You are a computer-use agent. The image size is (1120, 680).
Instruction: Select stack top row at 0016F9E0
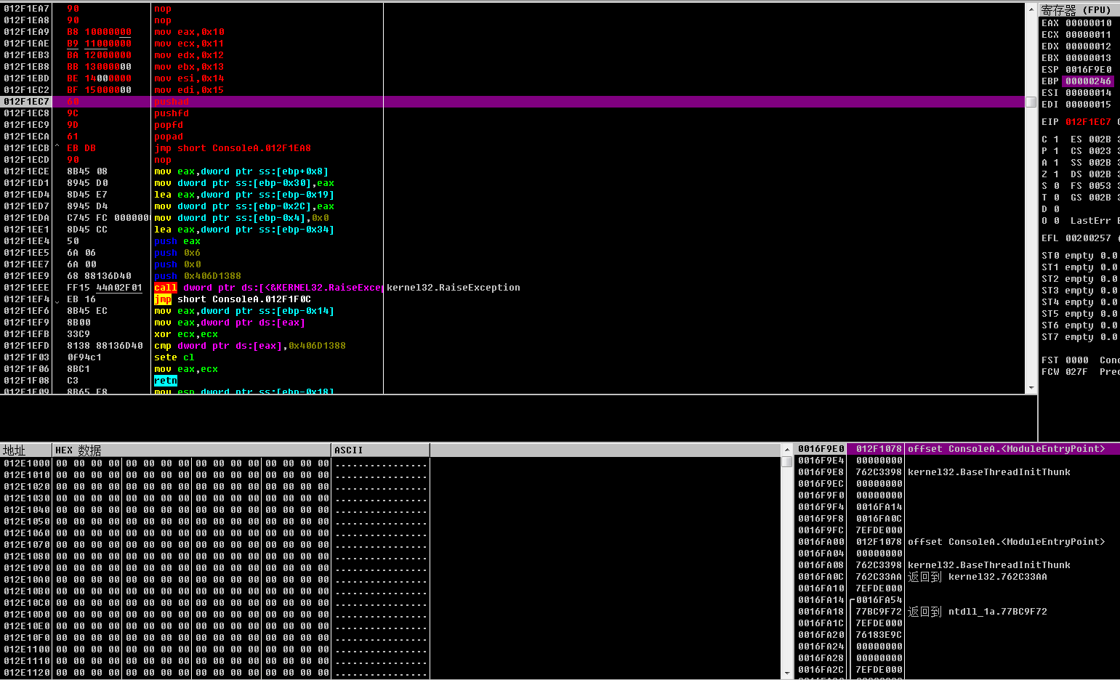tap(958, 449)
